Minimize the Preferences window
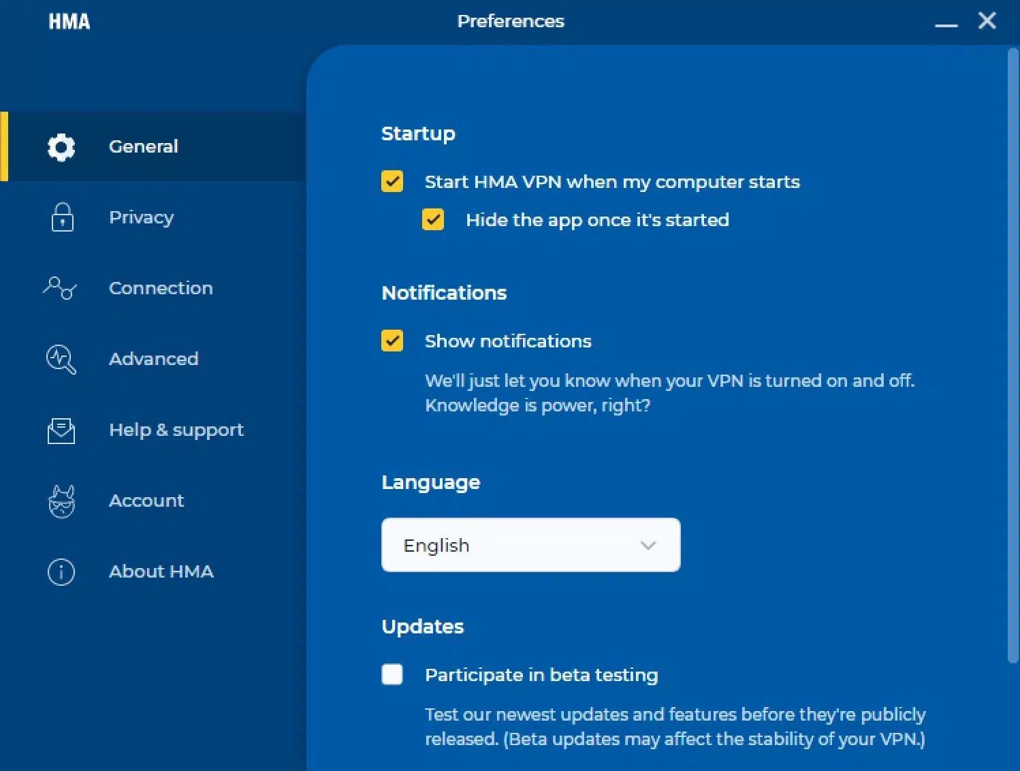Image resolution: width=1020 pixels, height=771 pixels. (x=946, y=22)
